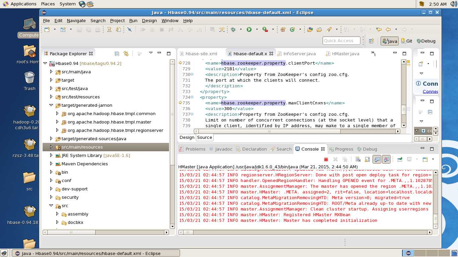Viewport: 458px width, 257px height.
Task: Expand org.apache.hadoop.hbase.tmpl.master package
Action: click(57, 122)
